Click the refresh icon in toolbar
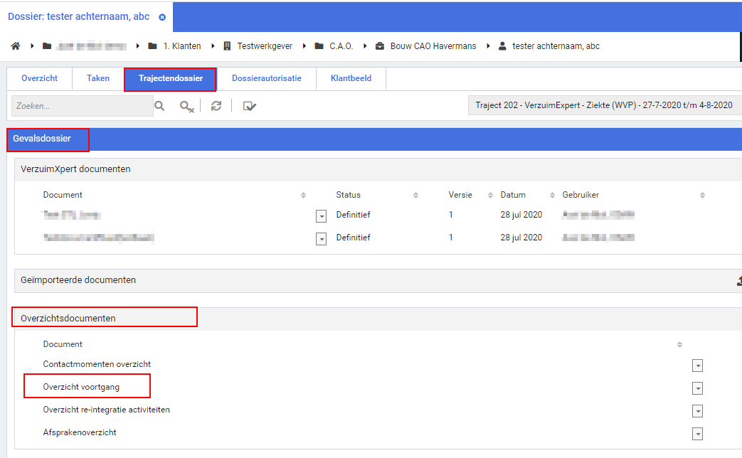The image size is (742, 458). coord(216,106)
